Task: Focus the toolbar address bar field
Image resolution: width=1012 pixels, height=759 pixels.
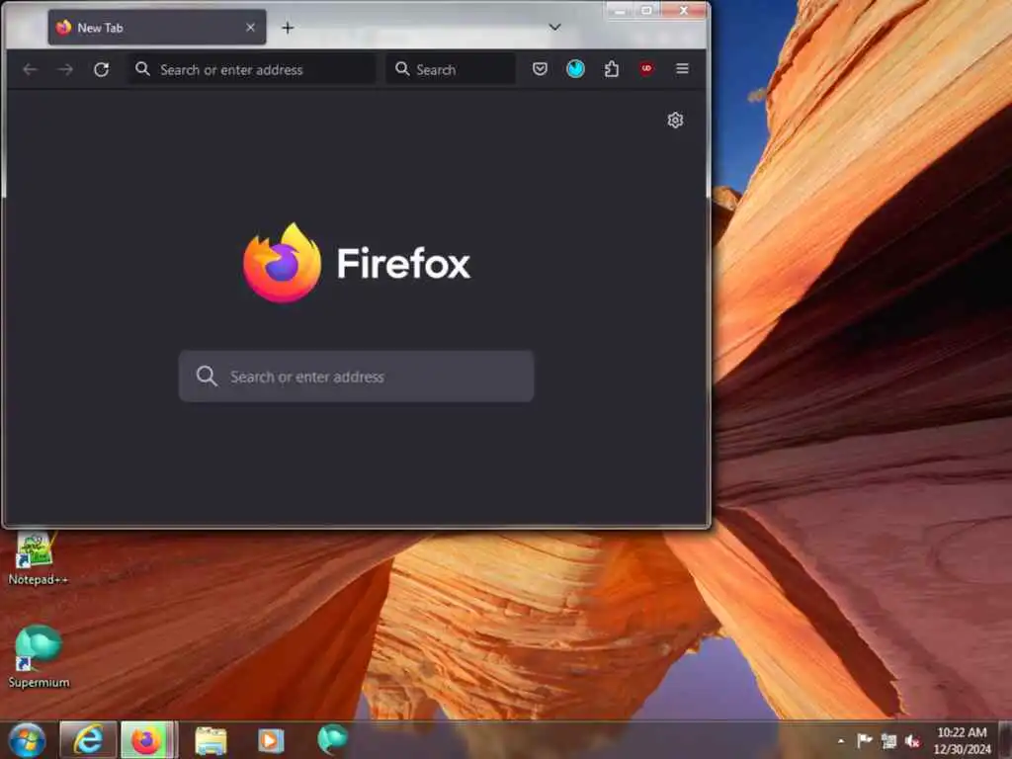Action: (x=252, y=69)
